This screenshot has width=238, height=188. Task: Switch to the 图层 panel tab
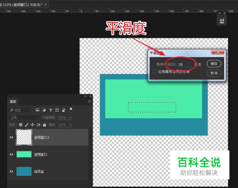(x=13, y=102)
